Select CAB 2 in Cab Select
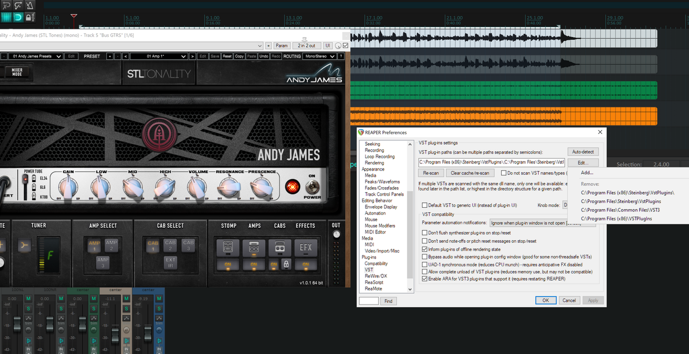Viewport: 689px width, 354px height. coord(170,245)
